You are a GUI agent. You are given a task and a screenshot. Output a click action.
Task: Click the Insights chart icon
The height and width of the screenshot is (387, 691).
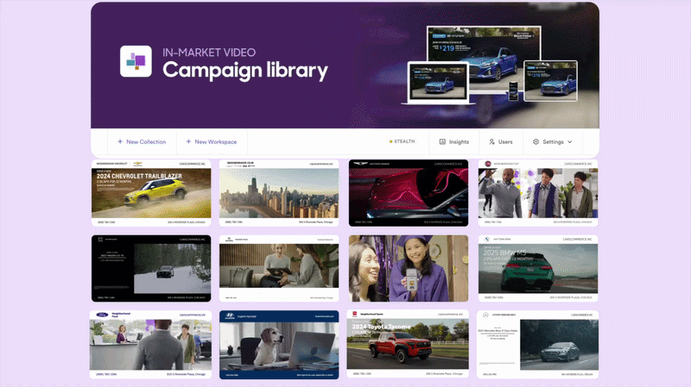[x=442, y=141]
